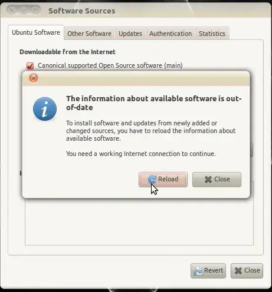The image size is (272, 292).
Task: Open the Updates tab
Action: tap(130, 34)
